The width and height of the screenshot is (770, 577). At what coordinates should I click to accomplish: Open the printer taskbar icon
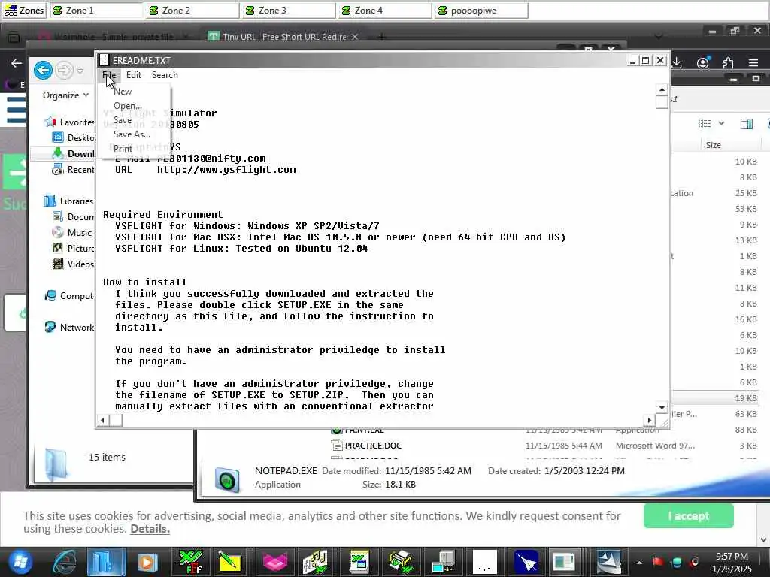tap(402, 562)
